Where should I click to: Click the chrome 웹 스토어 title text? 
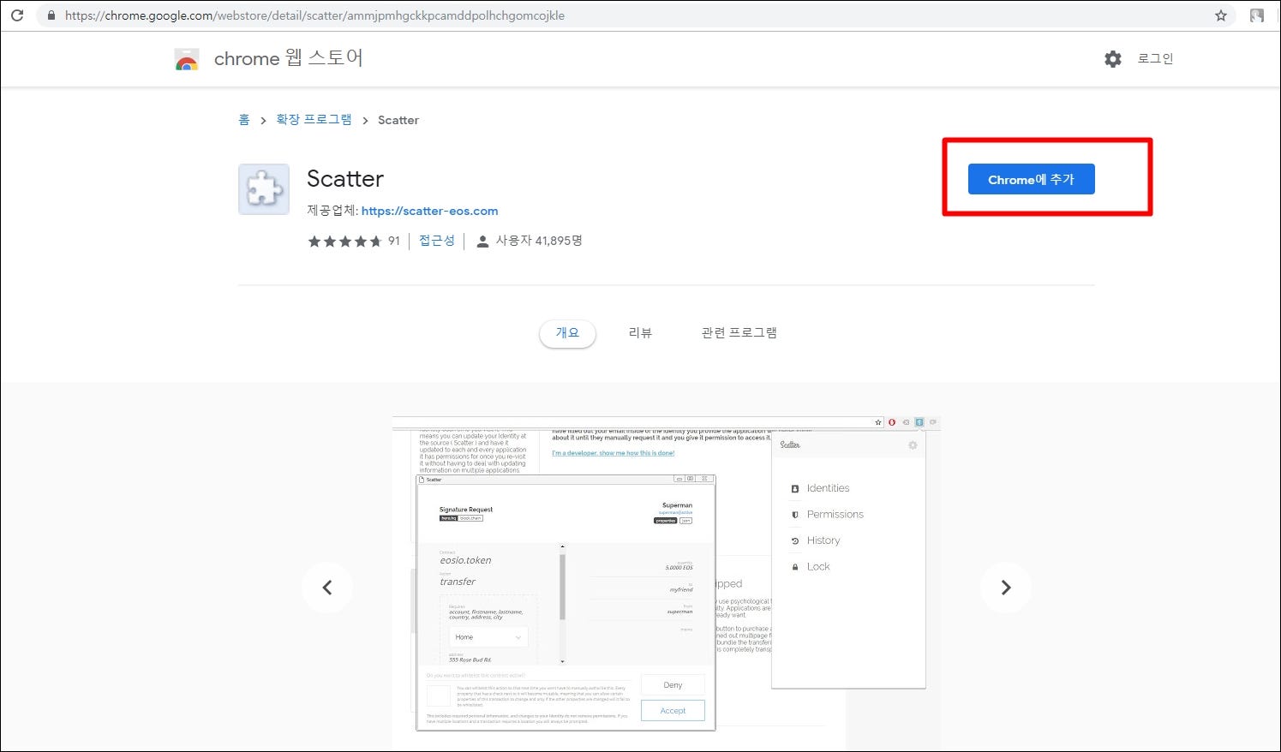pos(289,58)
